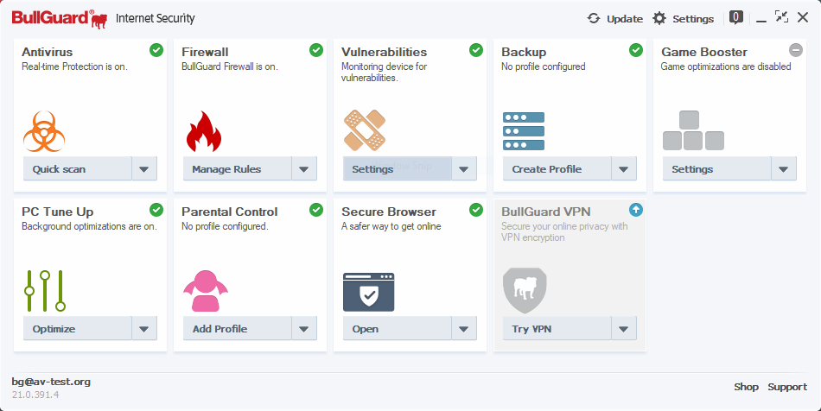This screenshot has width=821, height=411.
Task: Click the Backup server stack icon
Action: click(x=524, y=131)
